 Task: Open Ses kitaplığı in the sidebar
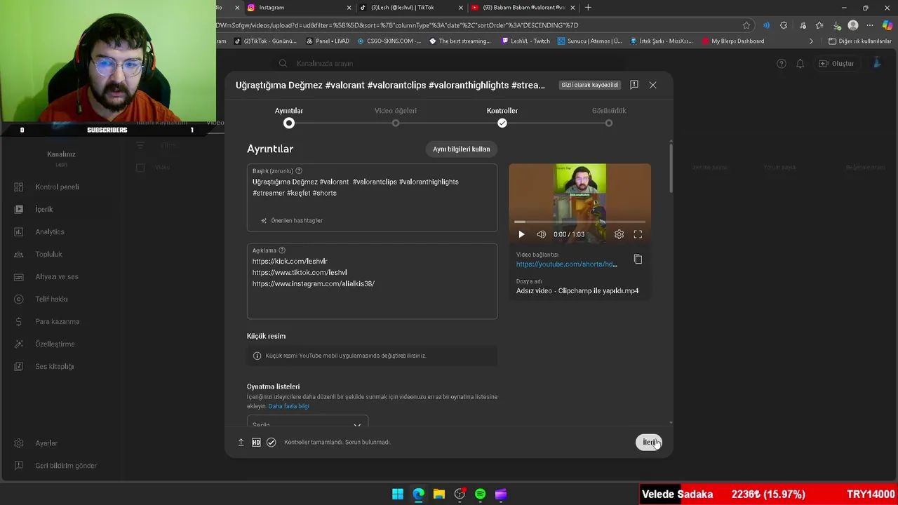click(x=54, y=367)
